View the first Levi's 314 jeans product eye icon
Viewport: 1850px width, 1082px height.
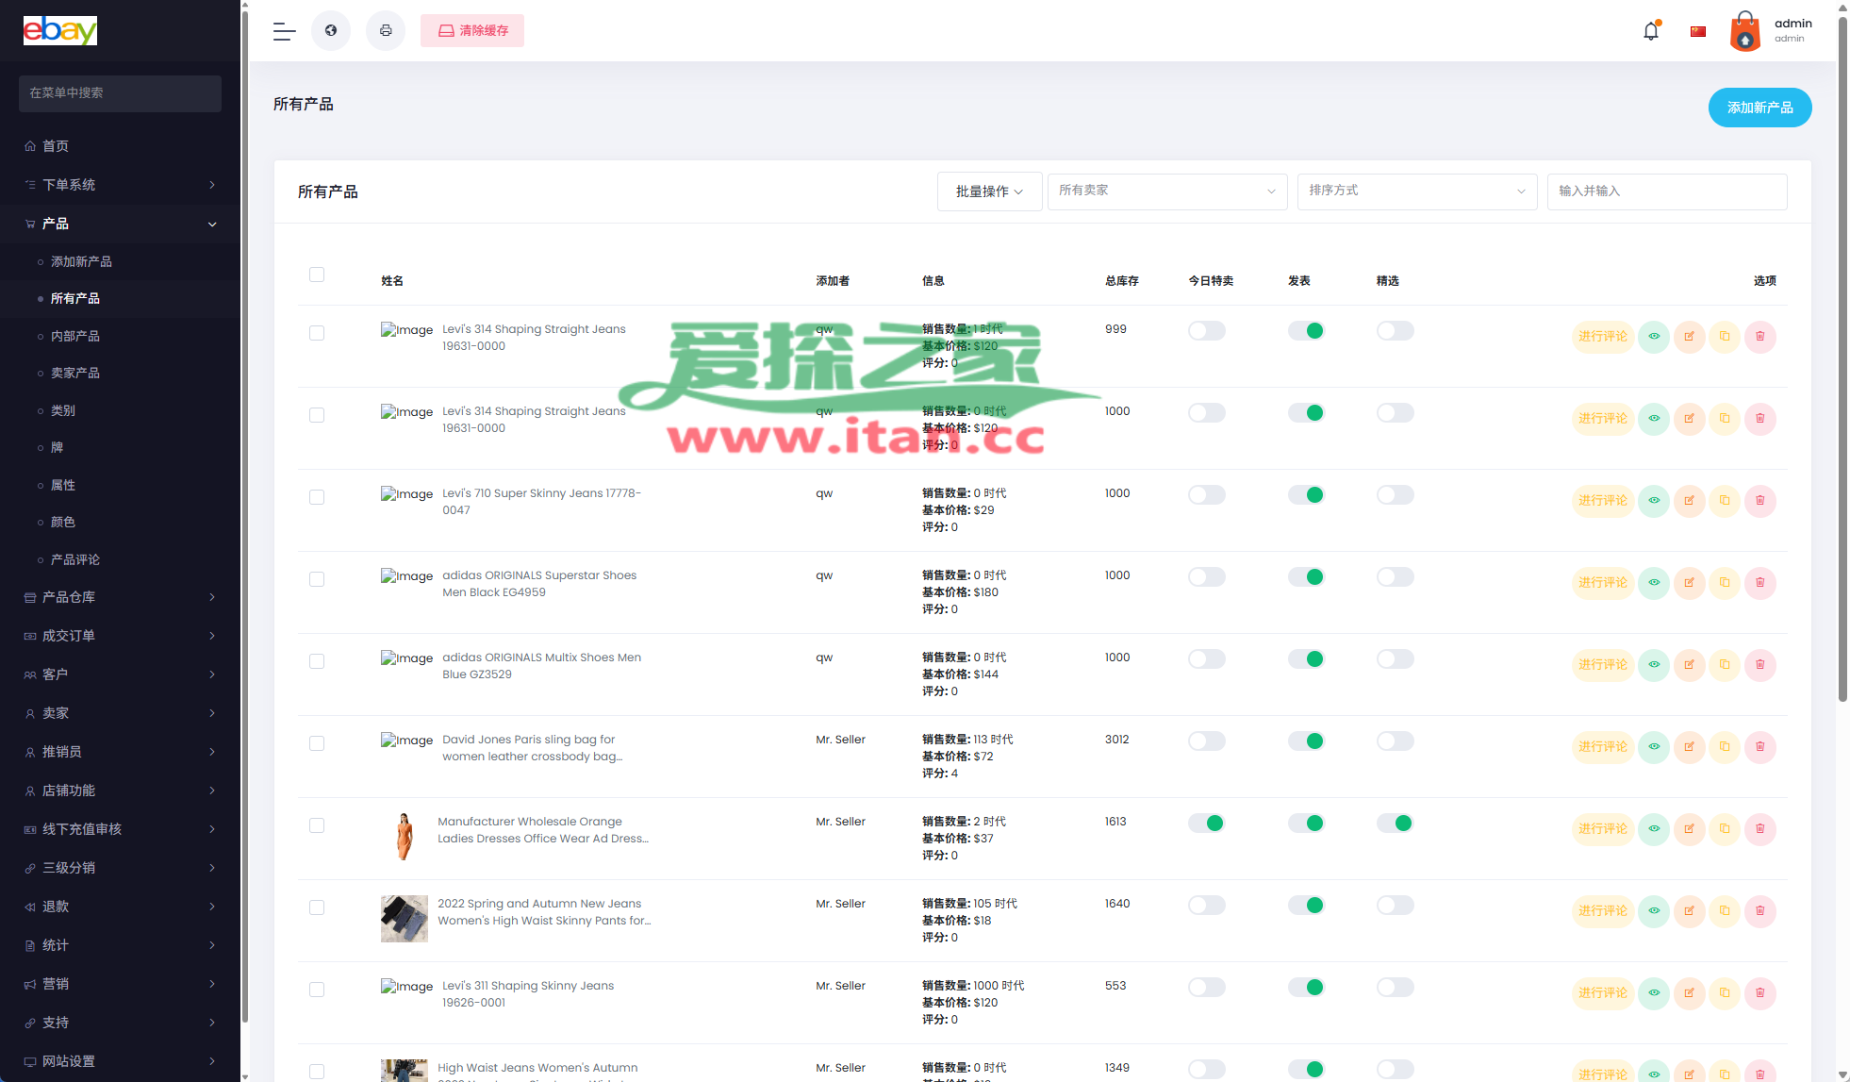(x=1654, y=337)
